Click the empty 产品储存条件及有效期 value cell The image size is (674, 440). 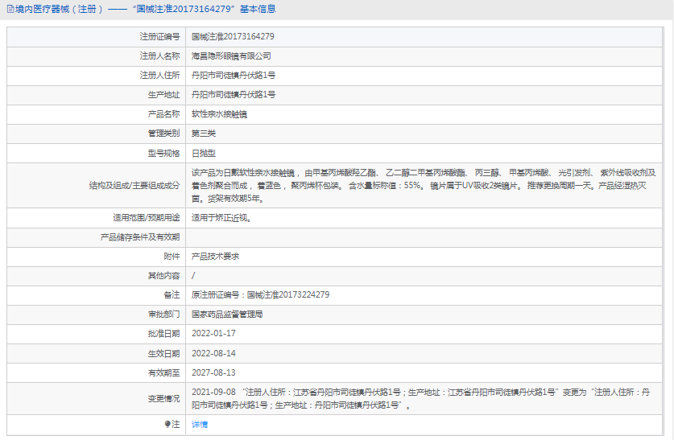pyautogui.click(x=427, y=237)
